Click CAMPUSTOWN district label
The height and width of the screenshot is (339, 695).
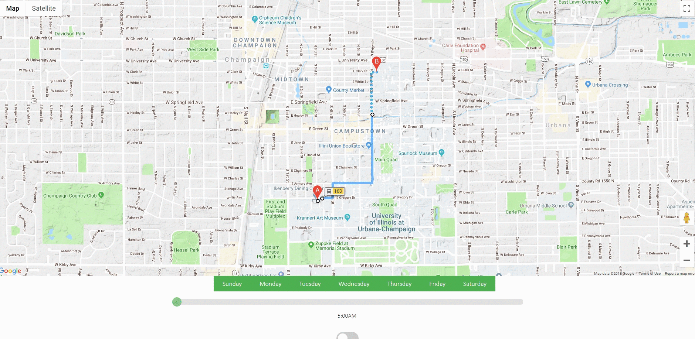coord(360,131)
